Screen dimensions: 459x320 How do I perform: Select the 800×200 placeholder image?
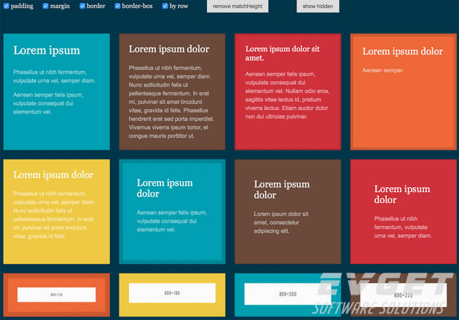pos(288,294)
